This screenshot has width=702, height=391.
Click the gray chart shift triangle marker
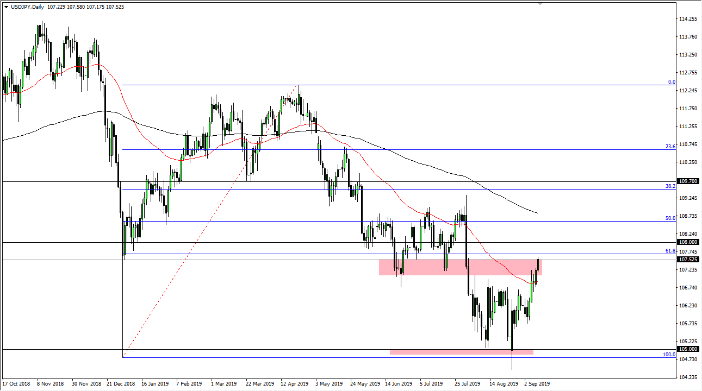[x=540, y=4]
